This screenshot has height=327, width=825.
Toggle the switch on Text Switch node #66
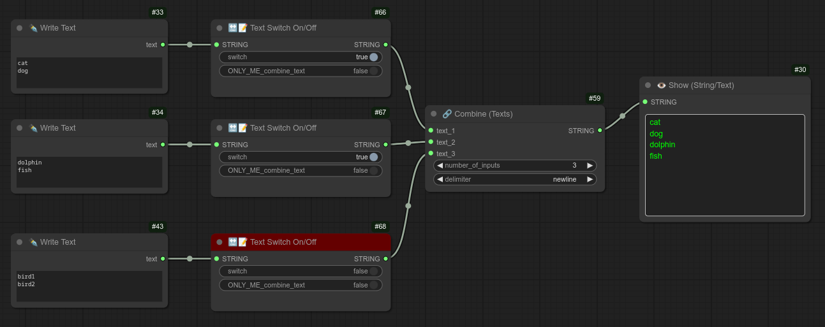tap(301, 57)
